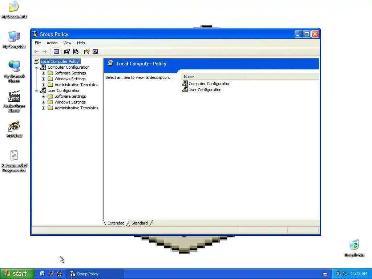Click User Configuration icon in the Name list
Viewport: 372px width, 279px height.
(185, 90)
